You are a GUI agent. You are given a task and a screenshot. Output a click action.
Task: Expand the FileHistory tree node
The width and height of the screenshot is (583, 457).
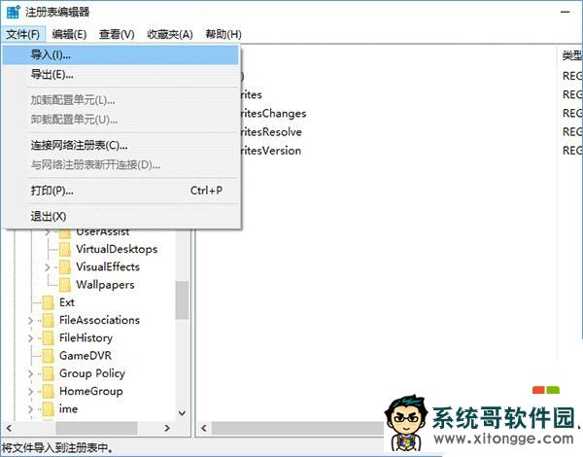tap(30, 338)
